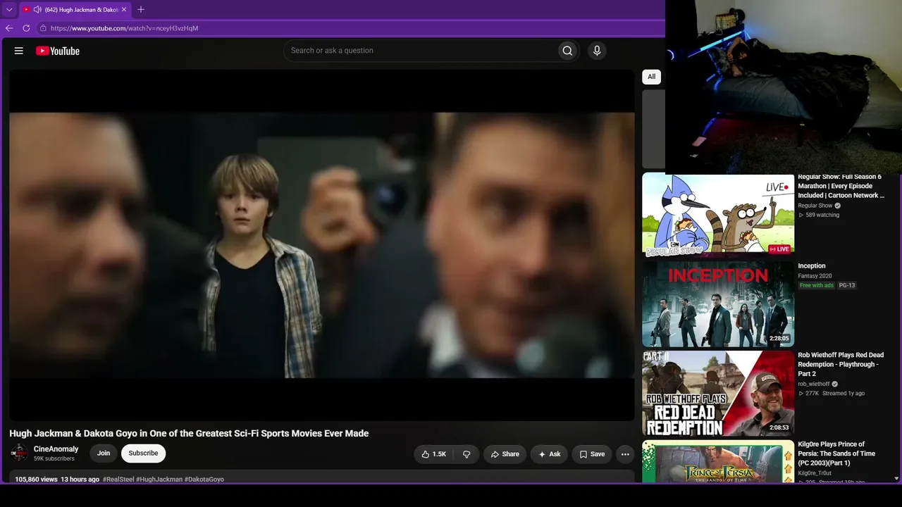Click the video title text

[189, 434]
